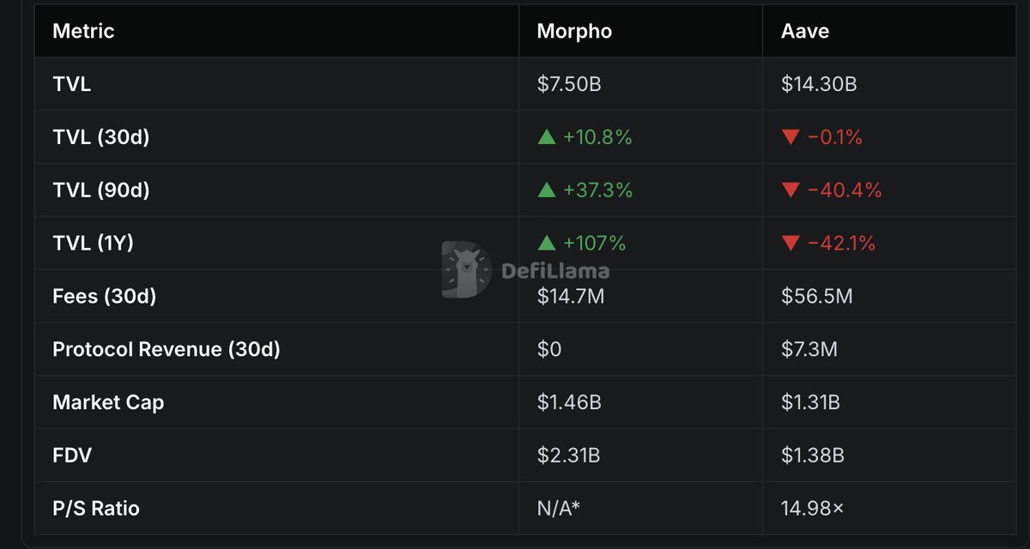The image size is (1030, 549).
Task: Click the DefiLlama watermark text
Action: pyautogui.click(x=555, y=272)
